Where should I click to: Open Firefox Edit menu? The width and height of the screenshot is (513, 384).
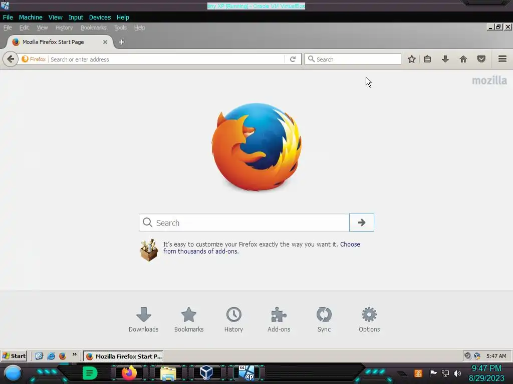[24, 28]
